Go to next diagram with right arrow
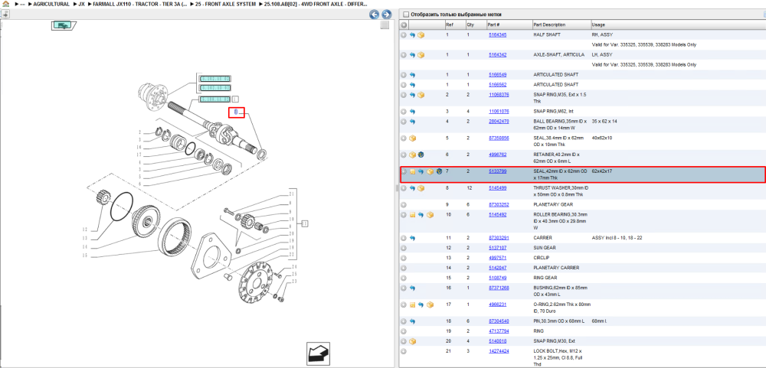The image size is (766, 368). [x=386, y=14]
